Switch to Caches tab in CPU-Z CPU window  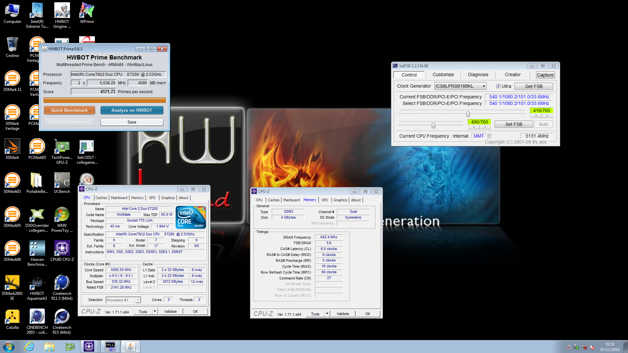pyautogui.click(x=101, y=198)
